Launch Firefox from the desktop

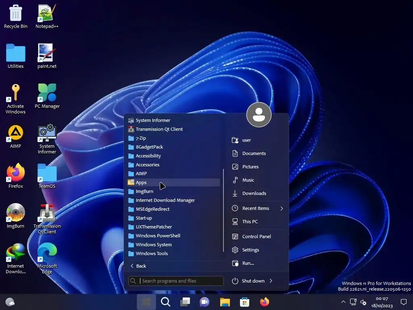(16, 176)
